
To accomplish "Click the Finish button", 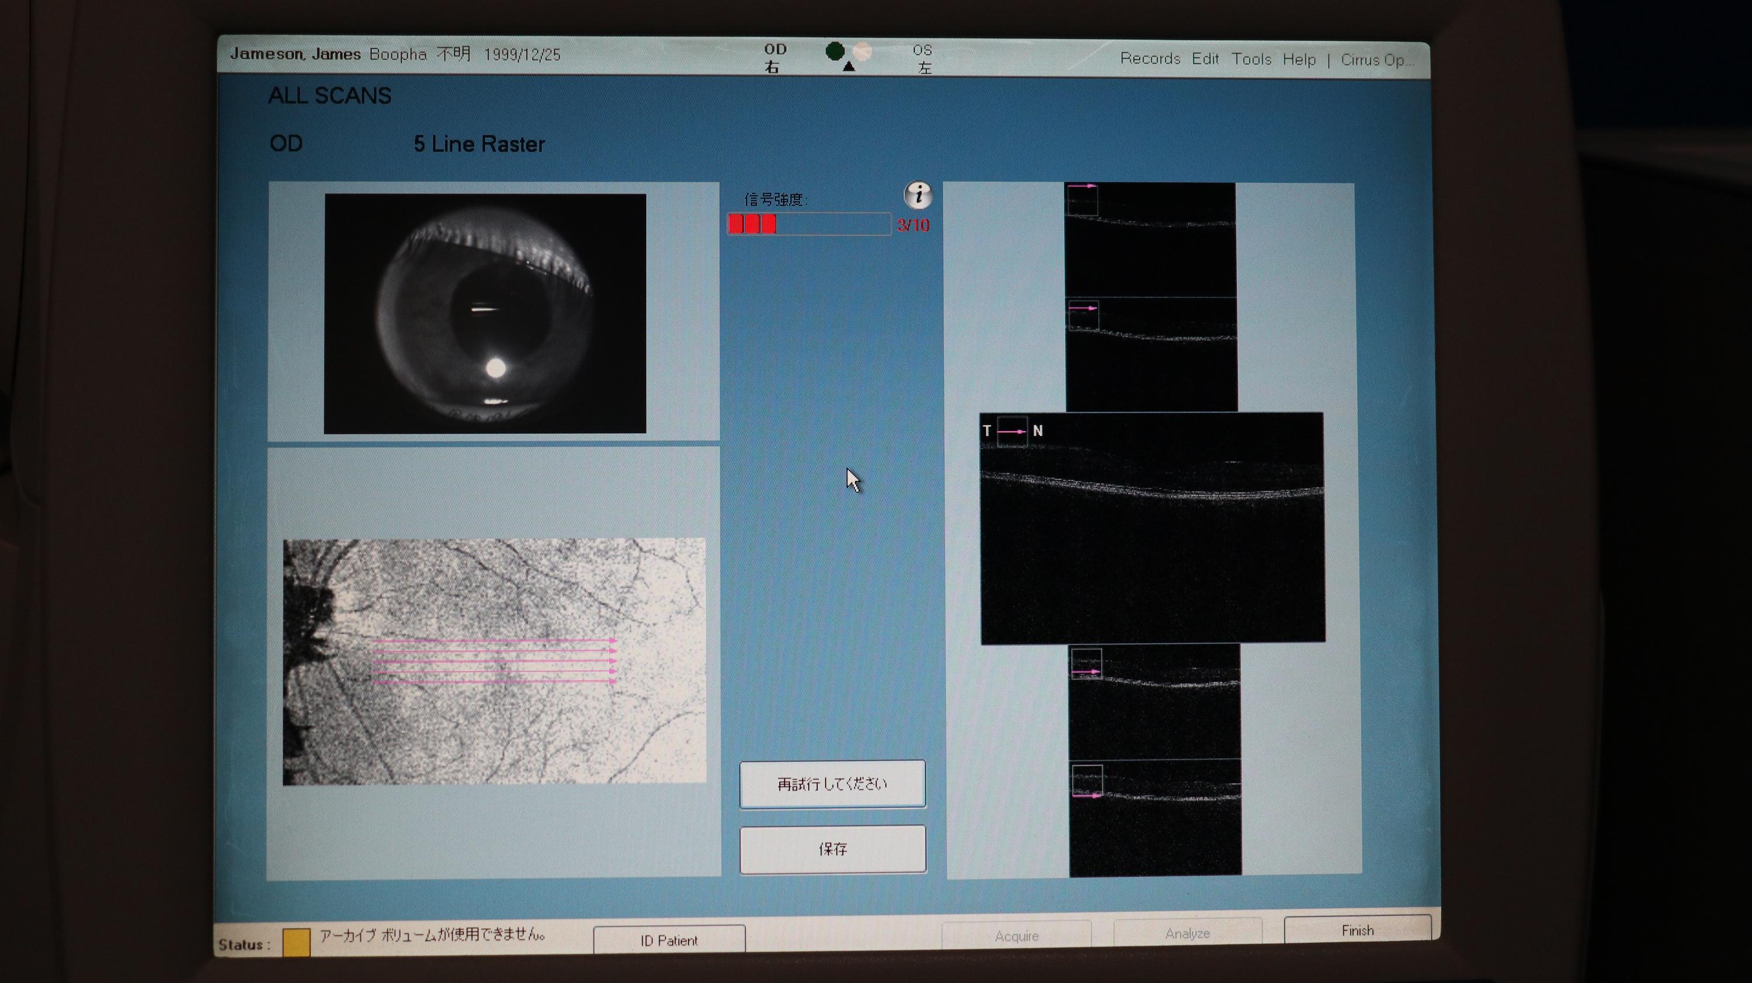I will tap(1358, 930).
